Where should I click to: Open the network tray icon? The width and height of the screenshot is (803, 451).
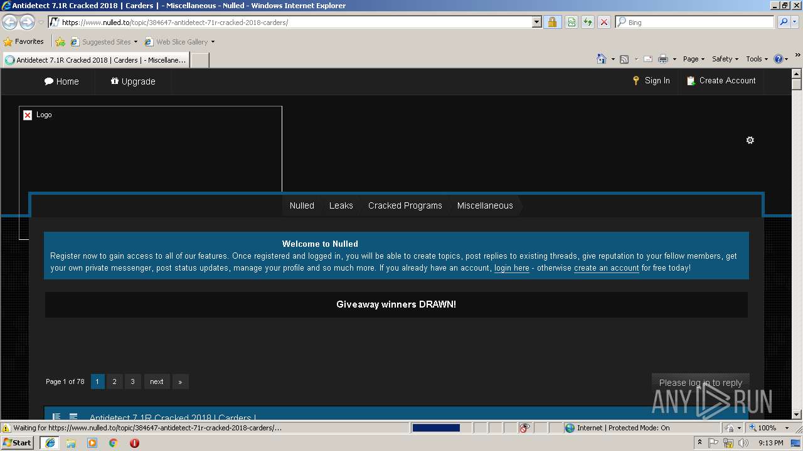click(x=728, y=443)
